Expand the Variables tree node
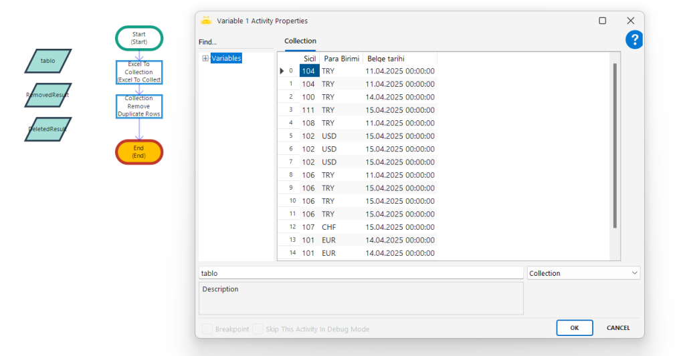The image size is (685, 356). tap(205, 59)
